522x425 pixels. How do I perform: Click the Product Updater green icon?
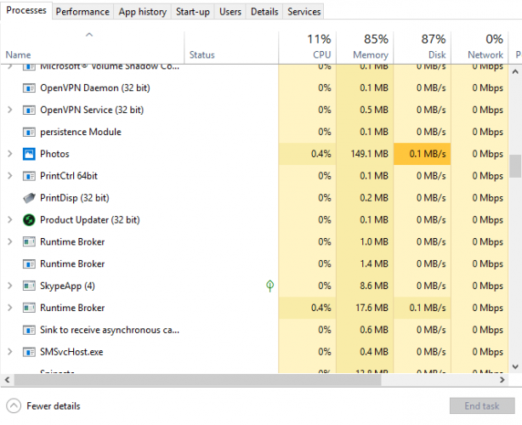tap(30, 220)
